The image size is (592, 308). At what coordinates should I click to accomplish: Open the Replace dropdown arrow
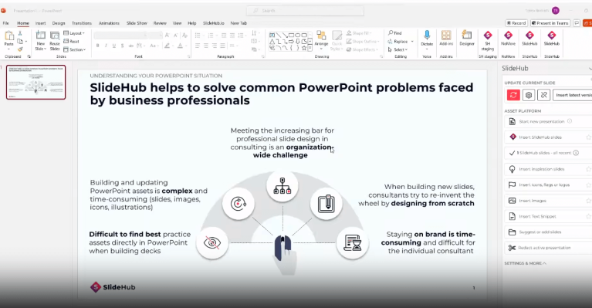tap(412, 42)
